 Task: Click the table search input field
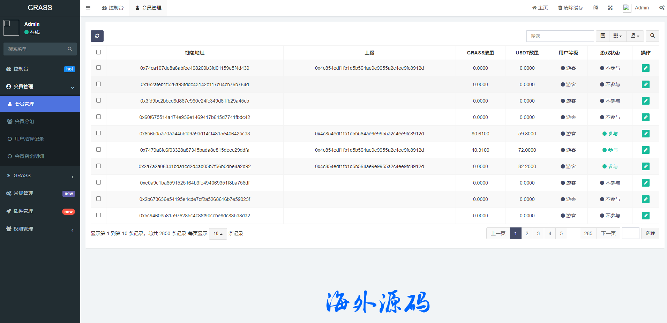click(560, 36)
